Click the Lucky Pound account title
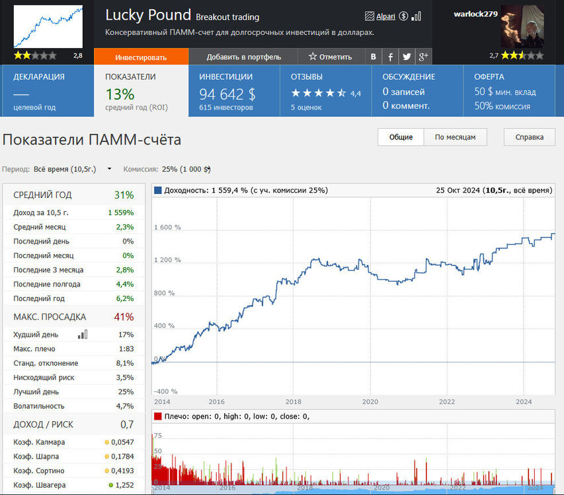Image resolution: width=564 pixels, height=495 pixels. [148, 15]
